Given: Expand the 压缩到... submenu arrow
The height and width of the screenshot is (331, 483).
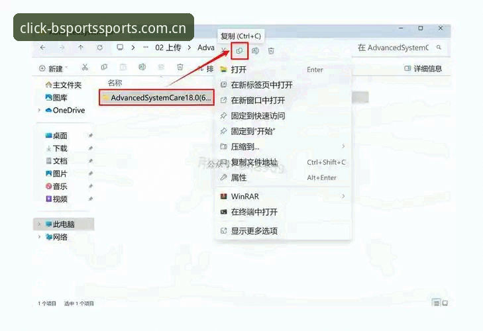Looking at the screenshot, I should (x=343, y=146).
